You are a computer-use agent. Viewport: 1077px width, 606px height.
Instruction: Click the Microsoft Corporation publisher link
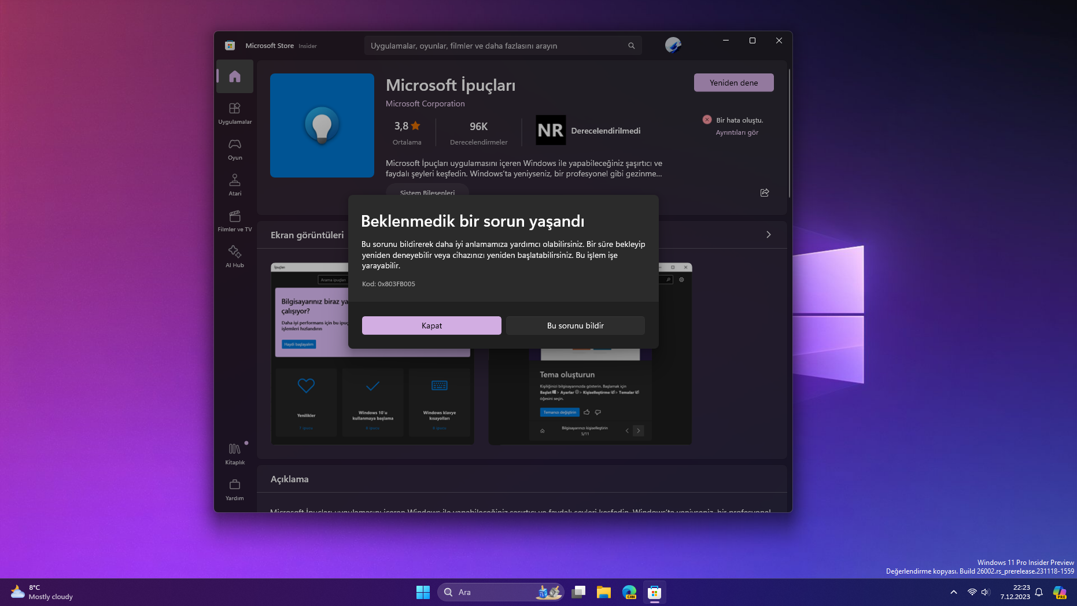tap(425, 104)
